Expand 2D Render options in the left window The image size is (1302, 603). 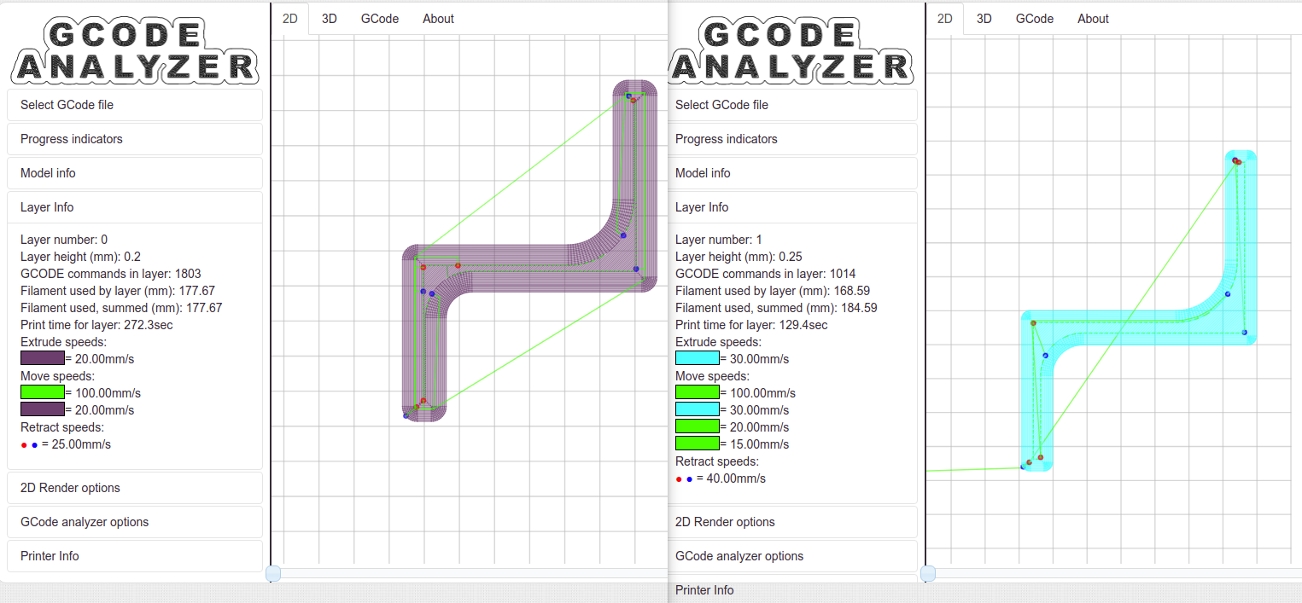(135, 488)
